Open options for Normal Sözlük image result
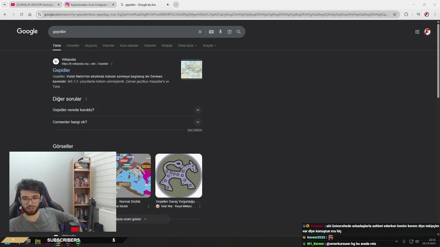This screenshot has height=247, width=440. click(x=148, y=206)
